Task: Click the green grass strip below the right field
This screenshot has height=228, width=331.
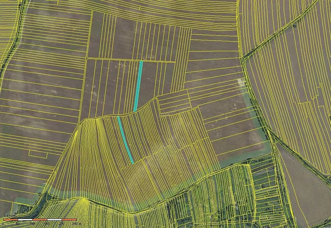Action: tap(246, 157)
